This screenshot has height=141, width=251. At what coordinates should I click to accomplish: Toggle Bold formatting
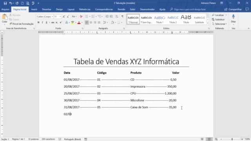pos(38,22)
